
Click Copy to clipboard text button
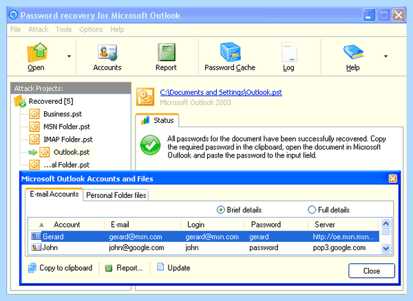tap(66, 268)
